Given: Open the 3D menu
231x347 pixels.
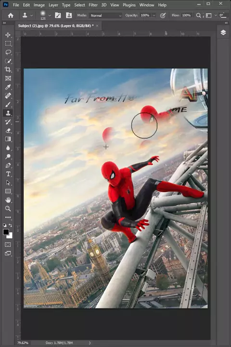Looking at the screenshot, I should [x=104, y=5].
